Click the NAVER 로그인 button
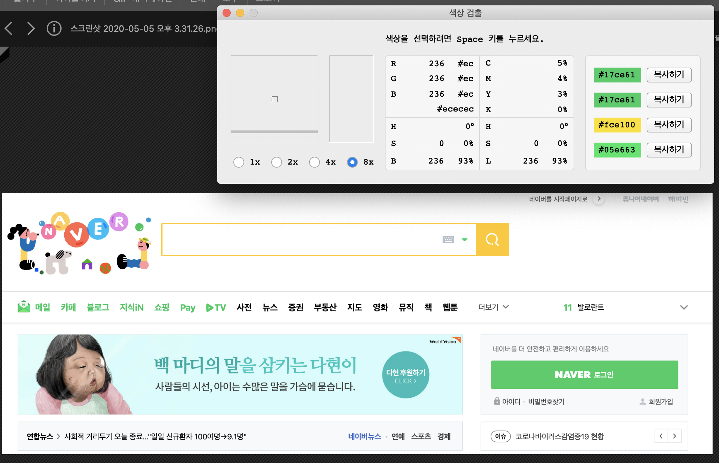This screenshot has height=463, width=719. 584,374
